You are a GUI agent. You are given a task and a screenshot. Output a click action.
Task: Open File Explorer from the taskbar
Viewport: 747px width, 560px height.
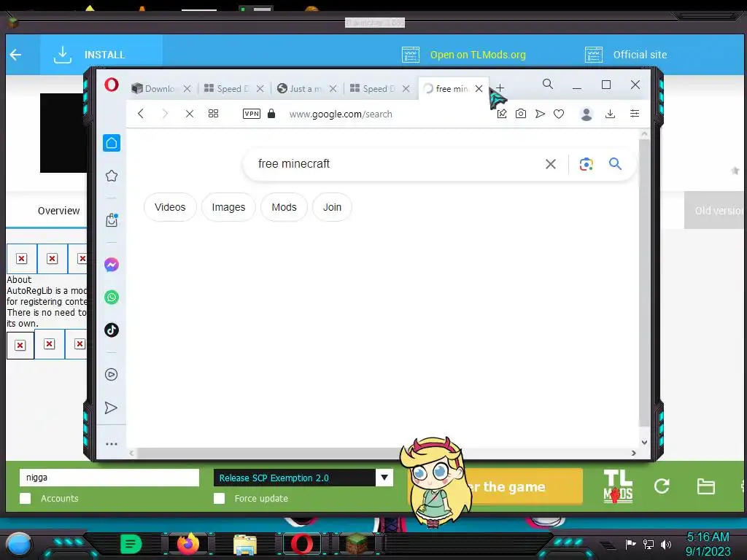[245, 545]
